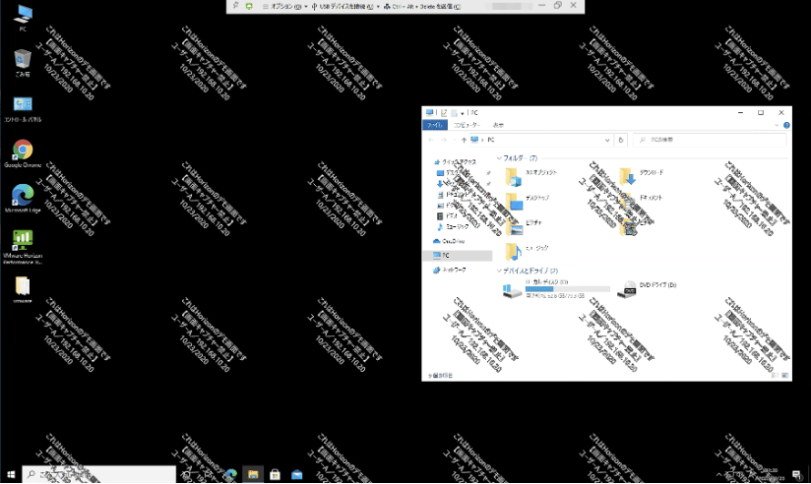
Task: Pin the Horizon toolbar with pushpin icon
Action: click(x=236, y=6)
